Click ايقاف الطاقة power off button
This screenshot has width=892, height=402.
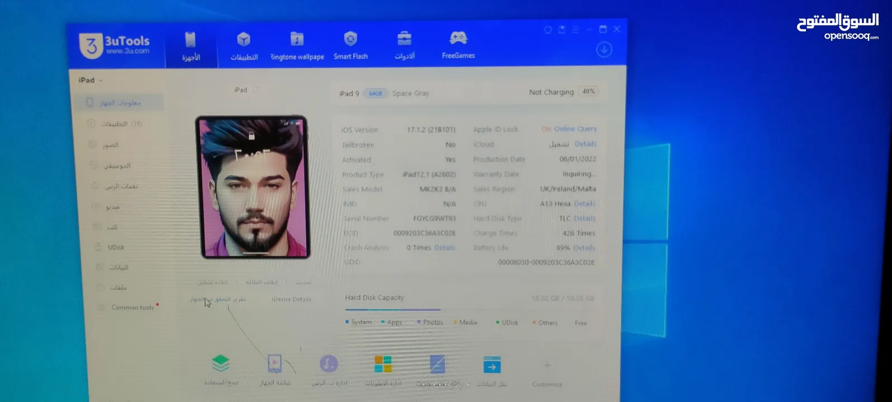[x=262, y=282]
